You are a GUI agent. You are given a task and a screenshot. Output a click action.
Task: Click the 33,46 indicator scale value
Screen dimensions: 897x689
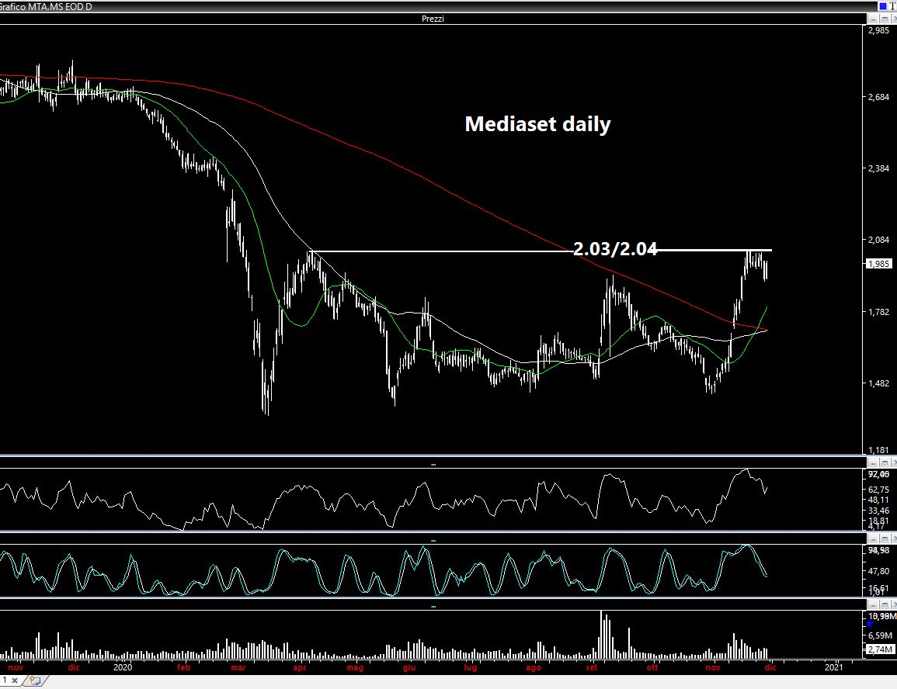[x=878, y=511]
